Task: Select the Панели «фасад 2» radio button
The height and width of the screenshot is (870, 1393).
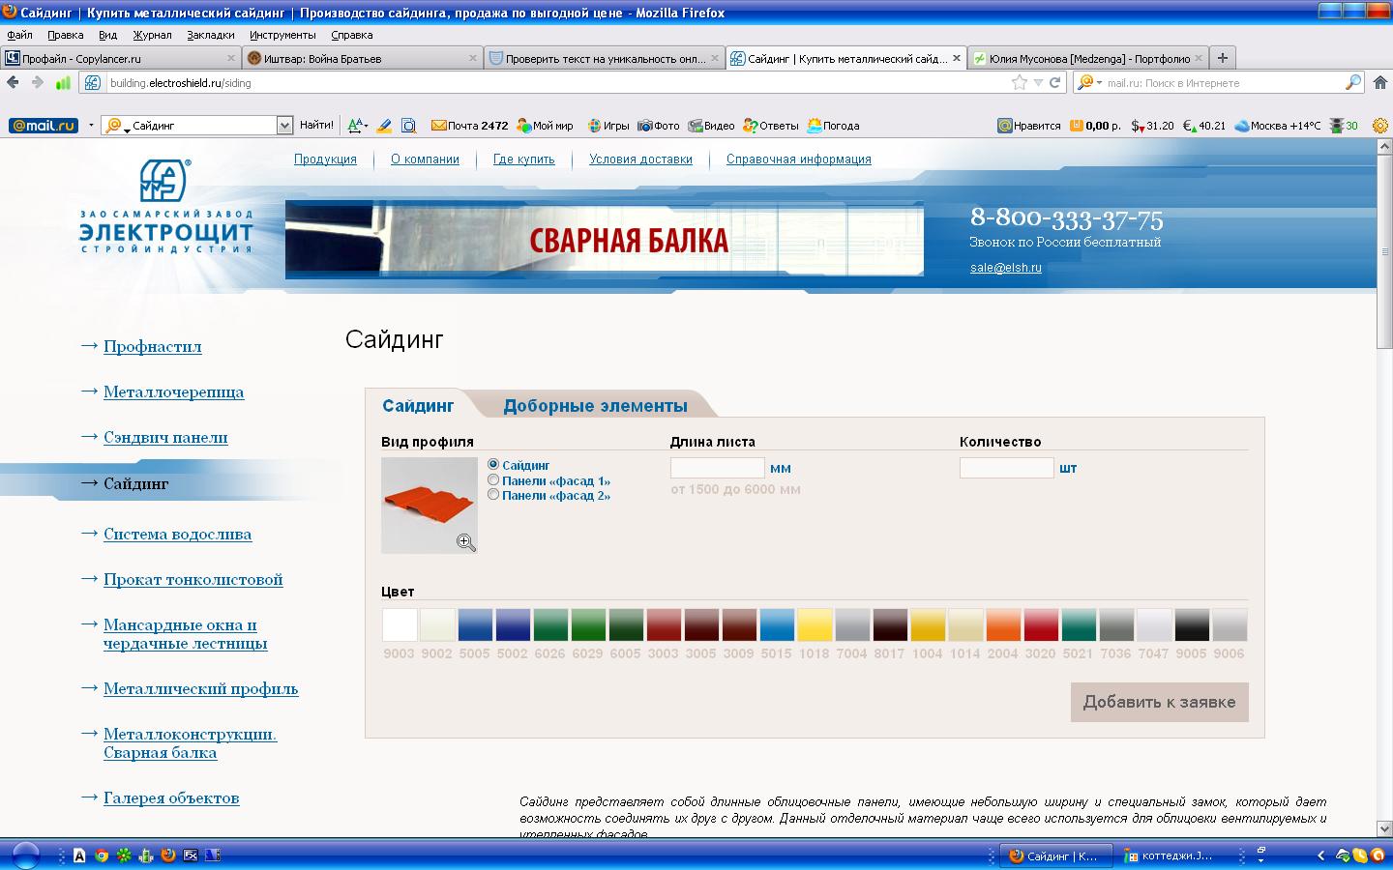Action: pyautogui.click(x=493, y=494)
